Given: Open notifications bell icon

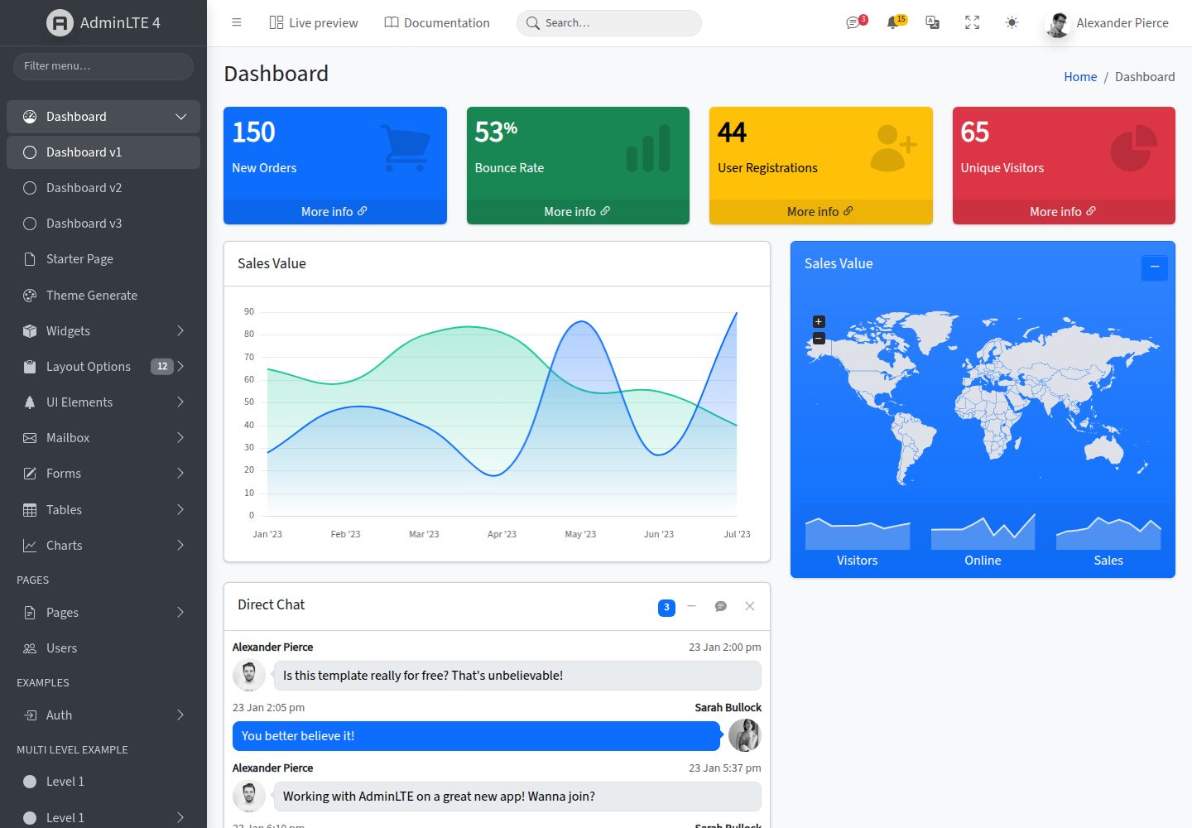Looking at the screenshot, I should click(x=893, y=22).
